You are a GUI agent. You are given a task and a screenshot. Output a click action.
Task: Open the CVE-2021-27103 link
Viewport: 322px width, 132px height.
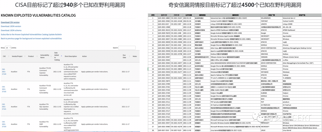coord(4,124)
